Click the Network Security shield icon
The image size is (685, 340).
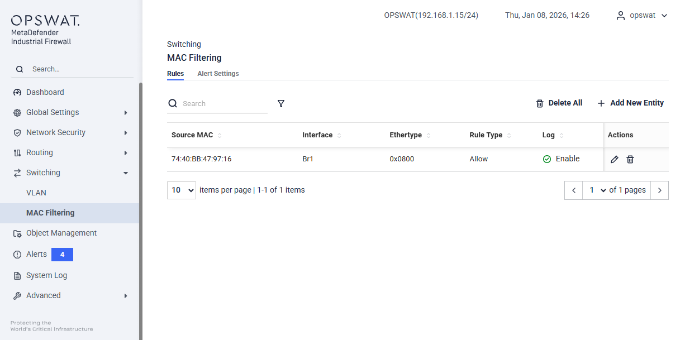pos(17,133)
